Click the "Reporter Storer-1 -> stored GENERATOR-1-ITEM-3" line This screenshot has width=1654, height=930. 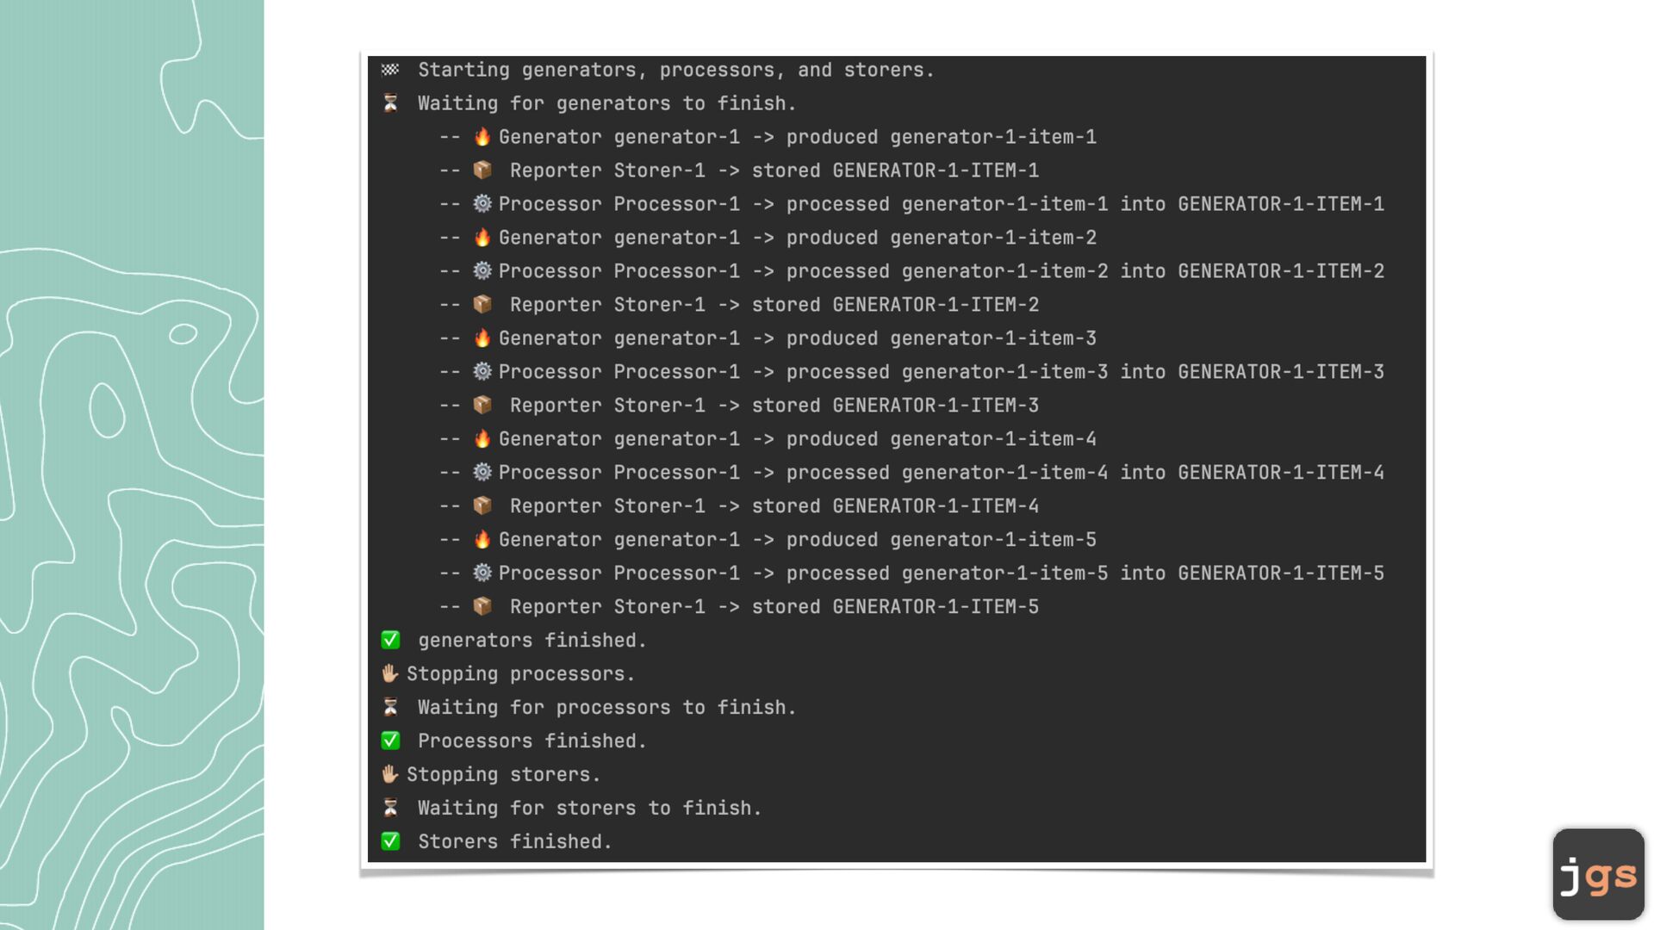[x=774, y=406]
